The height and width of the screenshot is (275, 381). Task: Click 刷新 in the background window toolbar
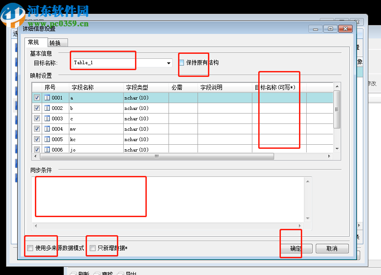(80, 273)
